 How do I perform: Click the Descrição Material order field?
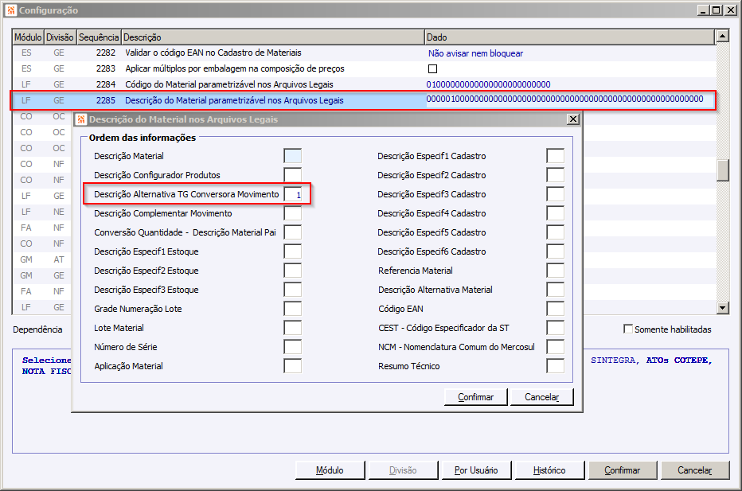(x=292, y=156)
